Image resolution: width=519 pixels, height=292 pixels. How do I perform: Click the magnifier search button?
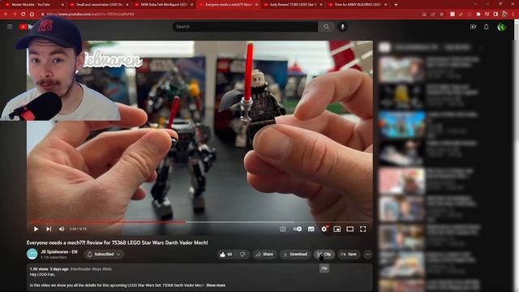[326, 27]
